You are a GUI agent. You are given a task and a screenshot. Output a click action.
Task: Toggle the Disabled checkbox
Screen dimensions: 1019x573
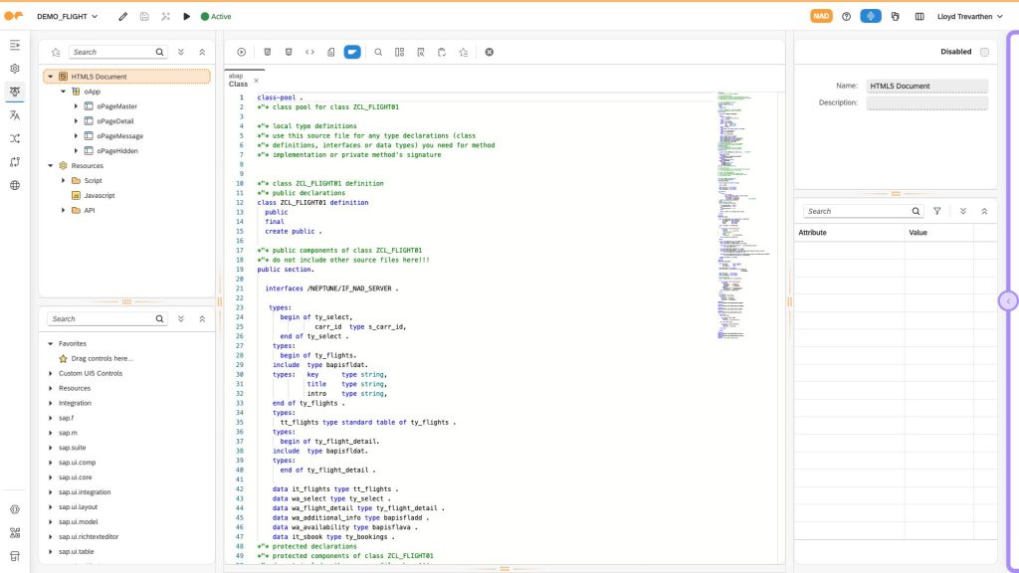click(x=984, y=52)
